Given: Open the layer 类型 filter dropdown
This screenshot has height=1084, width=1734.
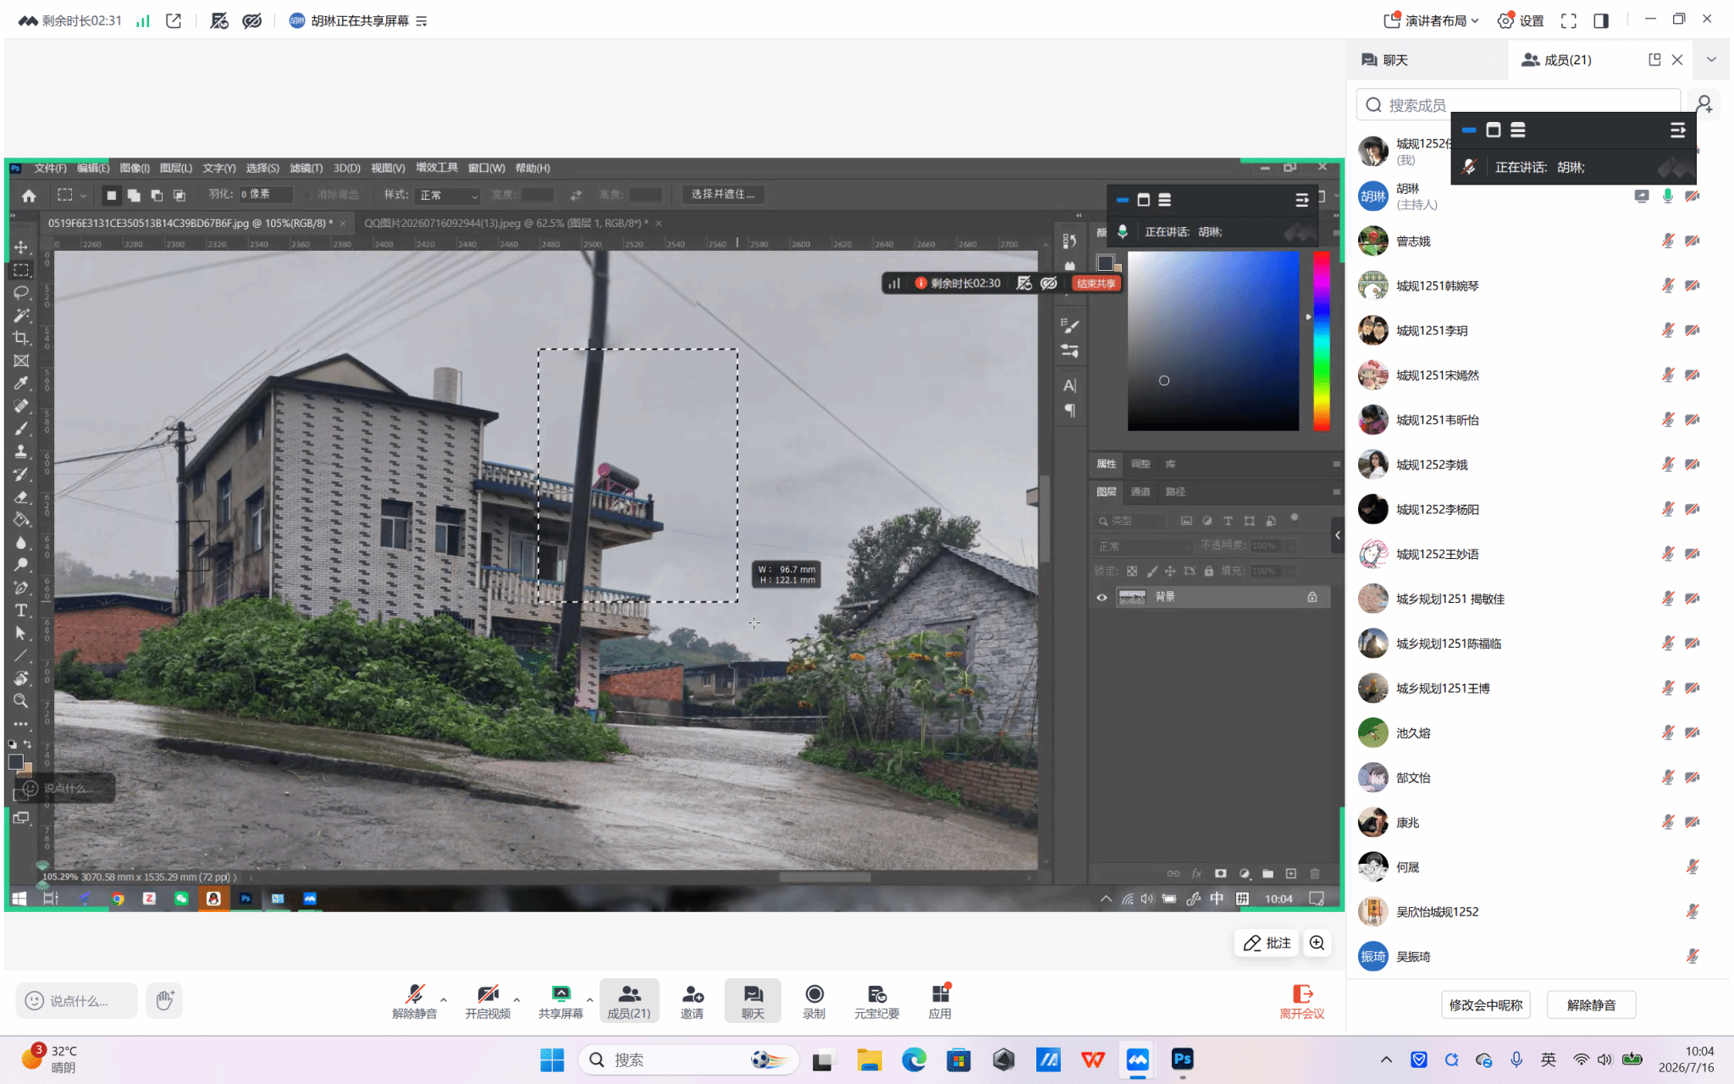Looking at the screenshot, I should (1131, 521).
